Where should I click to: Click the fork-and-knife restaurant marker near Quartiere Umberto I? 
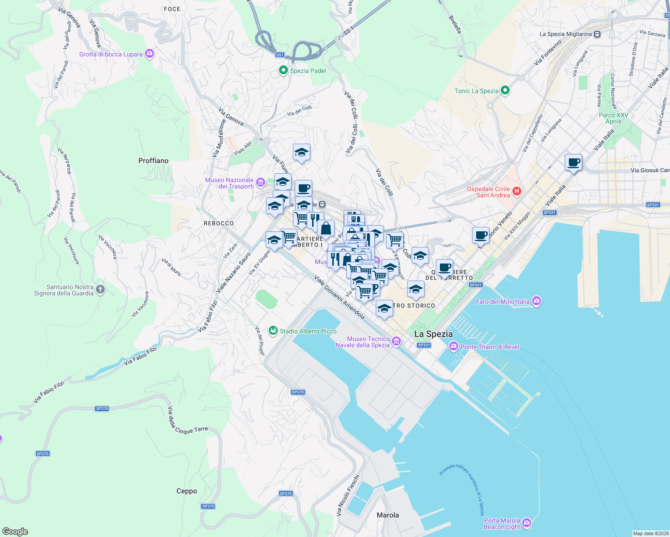pyautogui.click(x=312, y=218)
